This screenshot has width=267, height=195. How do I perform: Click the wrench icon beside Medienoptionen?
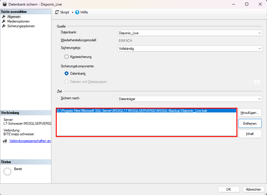click(4, 21)
